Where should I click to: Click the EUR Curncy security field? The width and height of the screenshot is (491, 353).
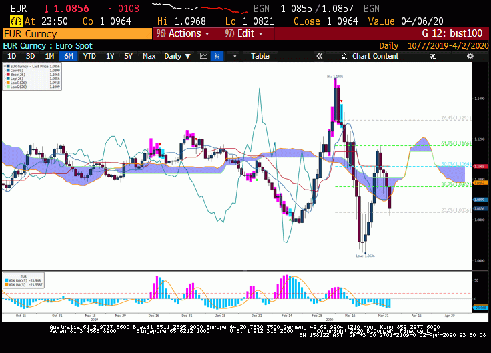coord(77,34)
